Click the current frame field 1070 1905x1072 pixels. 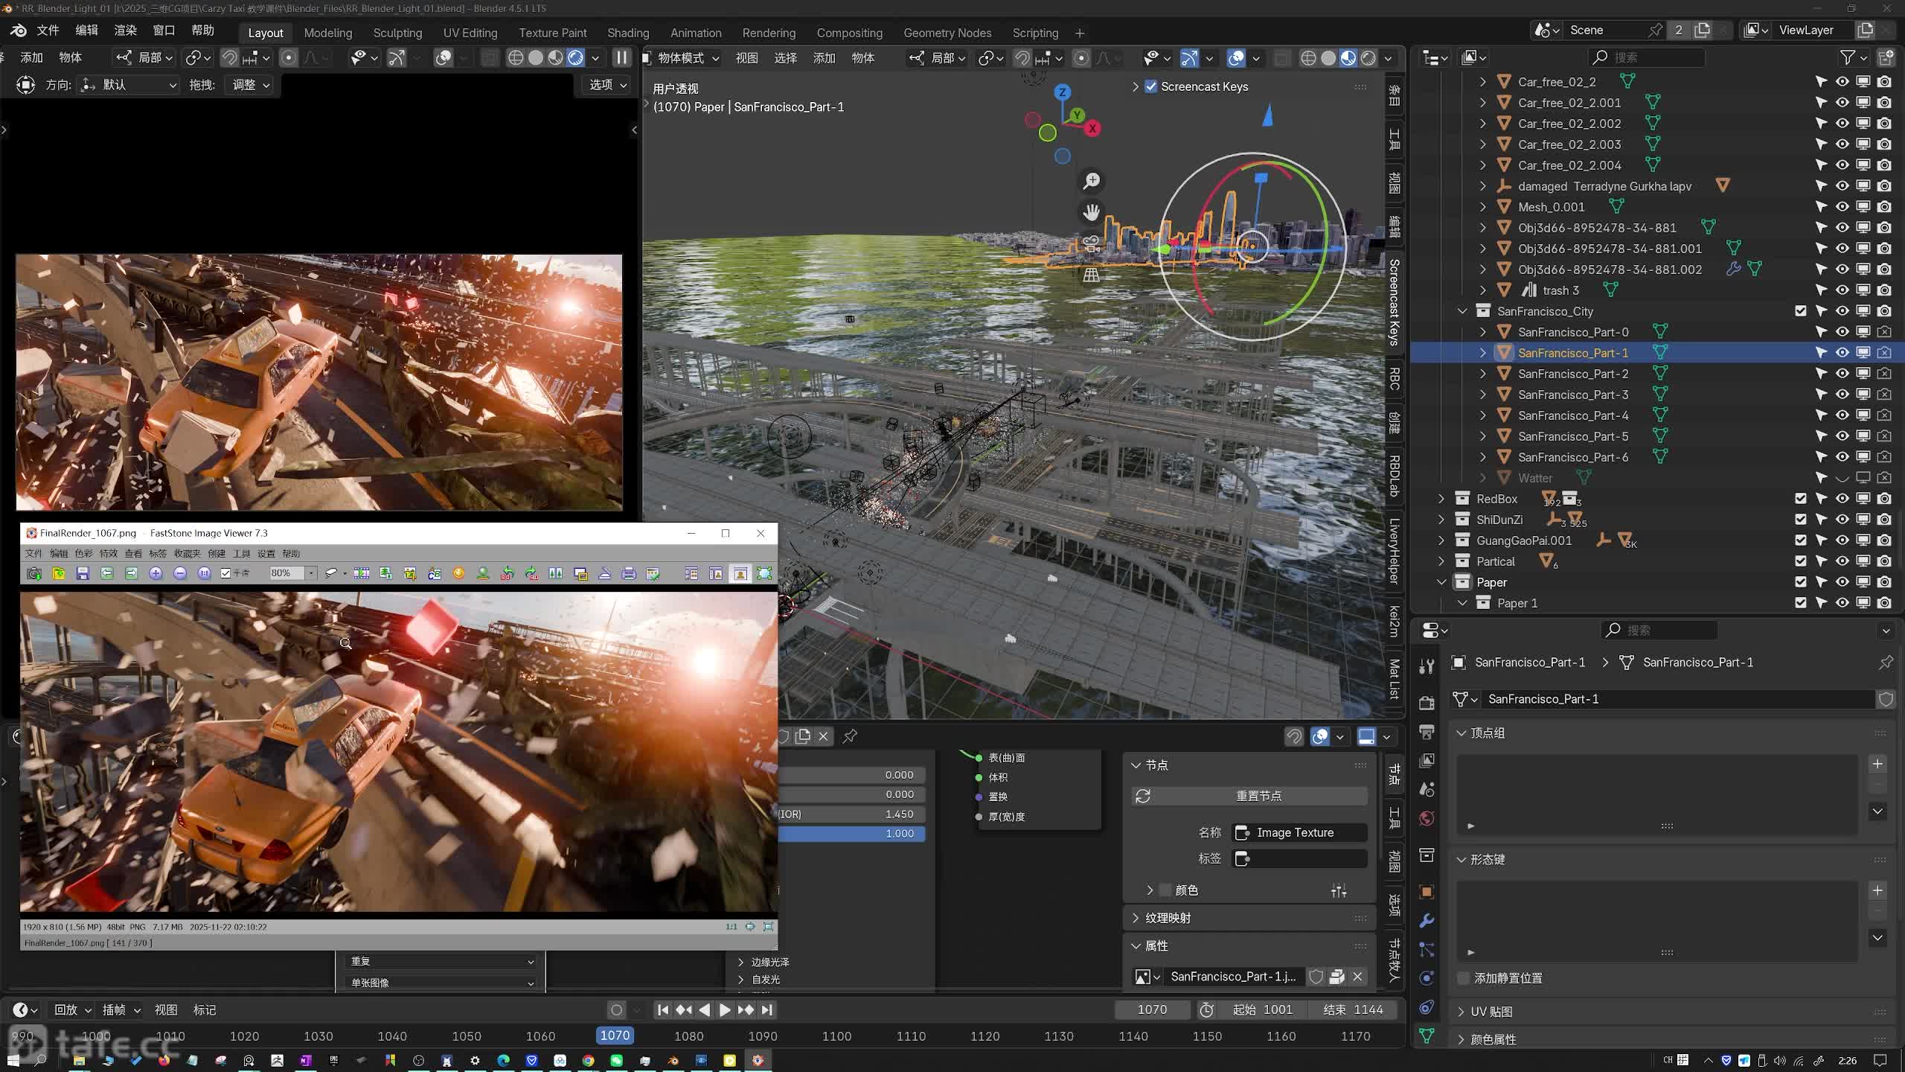[1151, 1009]
